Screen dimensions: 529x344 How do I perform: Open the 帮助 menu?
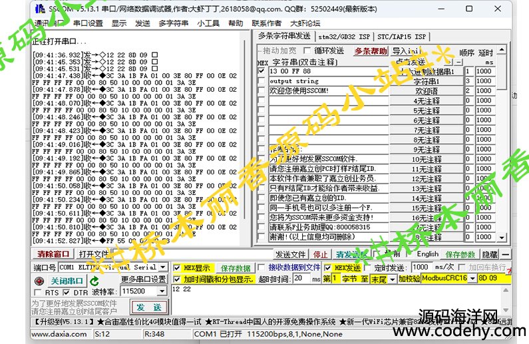pyautogui.click(x=236, y=23)
